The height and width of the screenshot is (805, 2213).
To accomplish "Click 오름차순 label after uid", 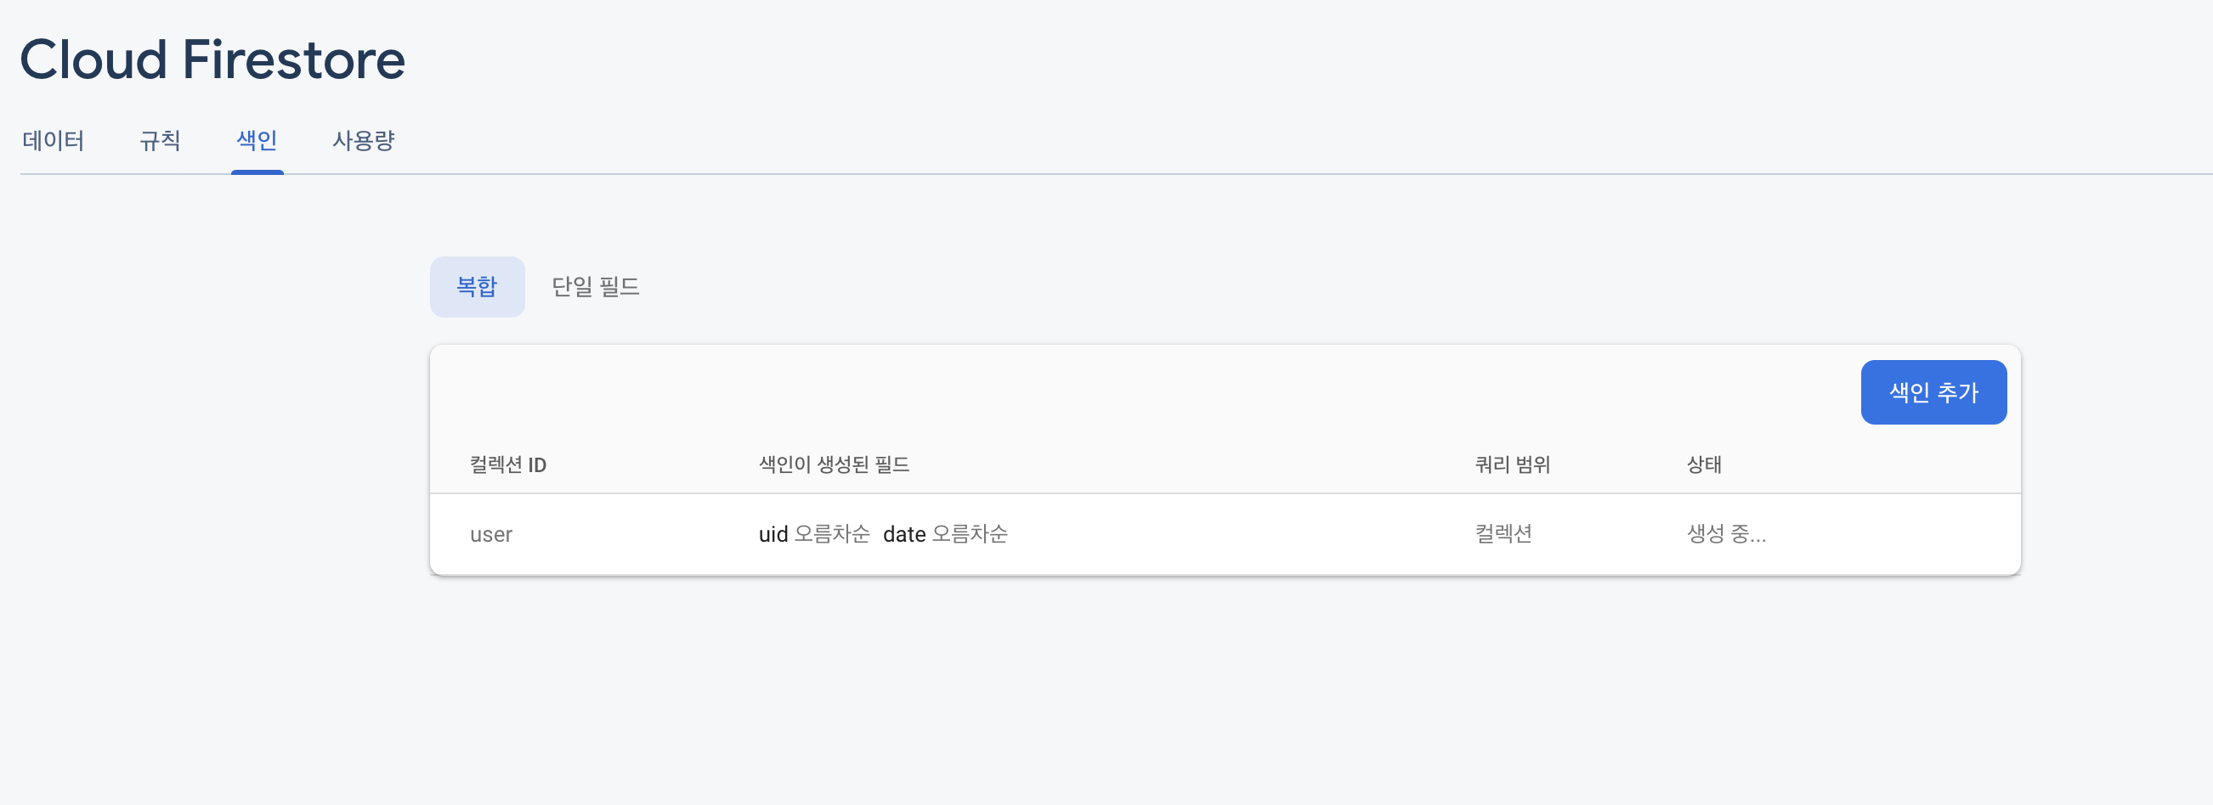I will 832,535.
